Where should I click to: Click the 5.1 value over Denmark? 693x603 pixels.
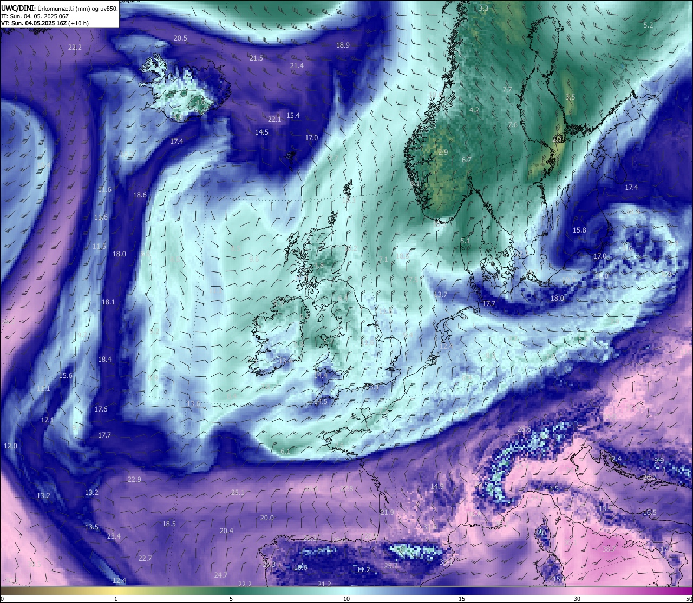pyautogui.click(x=465, y=241)
